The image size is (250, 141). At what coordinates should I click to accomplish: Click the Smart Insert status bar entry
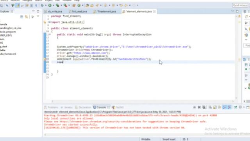169,139
